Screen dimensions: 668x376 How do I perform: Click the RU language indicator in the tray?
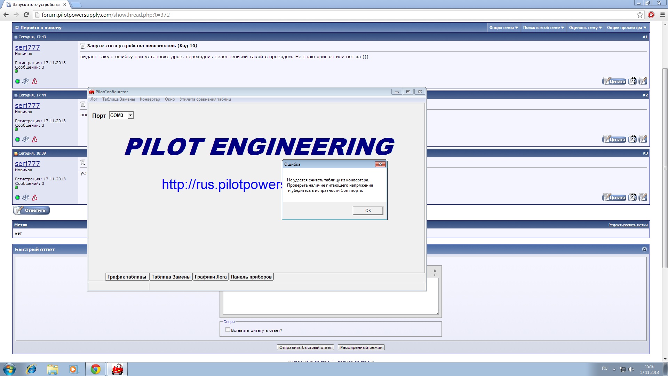tap(605, 368)
